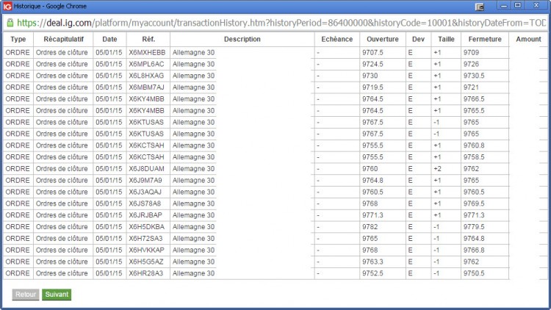Click opening price 9752.5
Image resolution: width=551 pixels, height=310 pixels.
372,273
